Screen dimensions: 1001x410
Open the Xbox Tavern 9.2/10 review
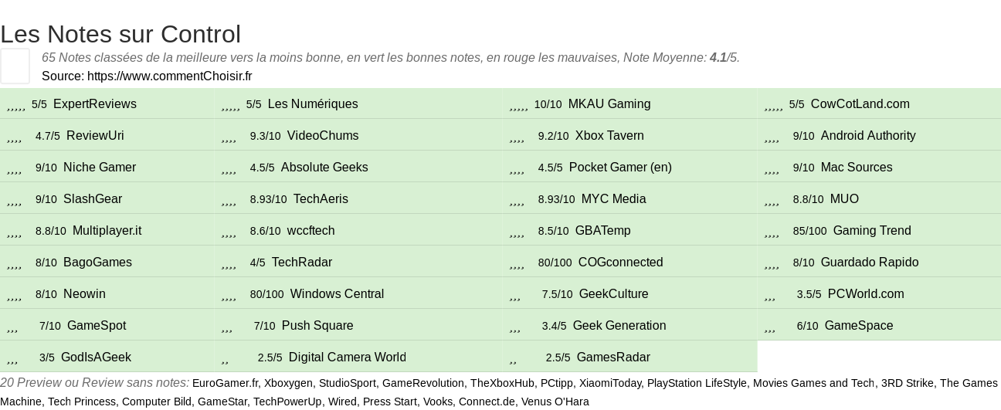click(x=630, y=135)
